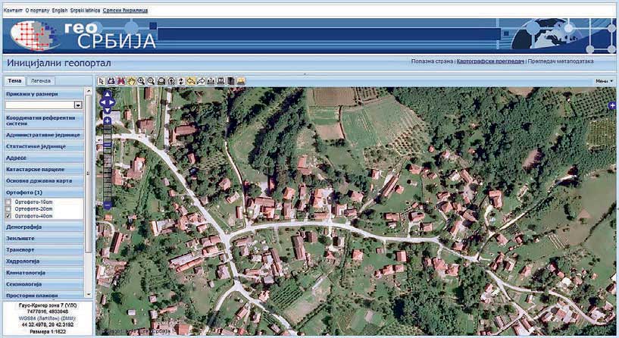Expand Катастарске парцеле section
This screenshot has width=619, height=338.
point(44,170)
